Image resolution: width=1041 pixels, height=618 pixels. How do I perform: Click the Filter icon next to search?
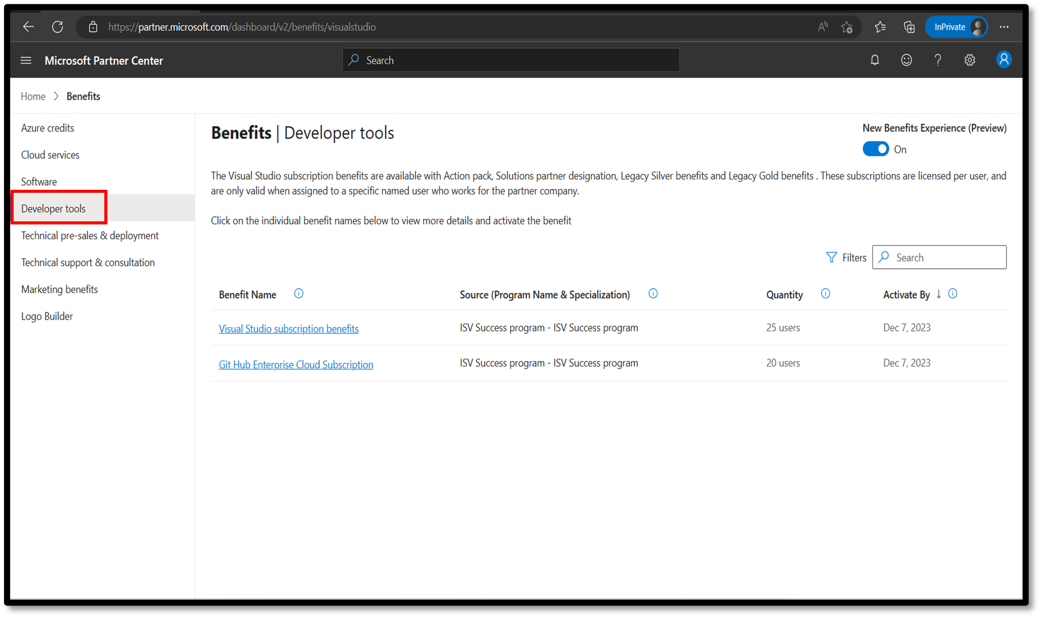click(830, 257)
